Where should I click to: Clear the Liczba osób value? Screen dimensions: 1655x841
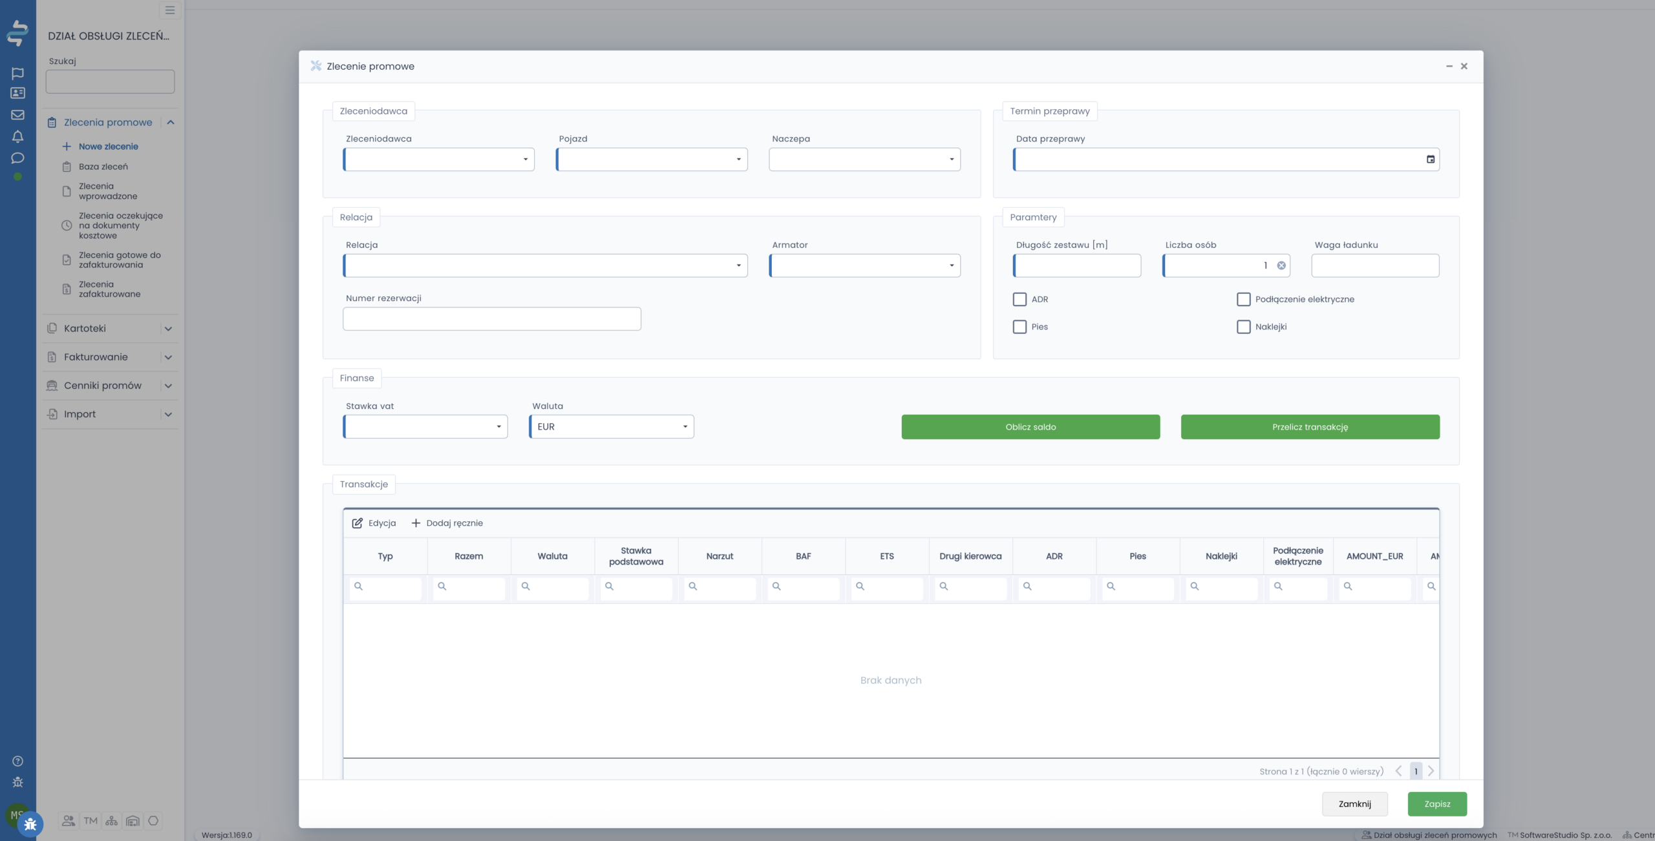tap(1281, 265)
